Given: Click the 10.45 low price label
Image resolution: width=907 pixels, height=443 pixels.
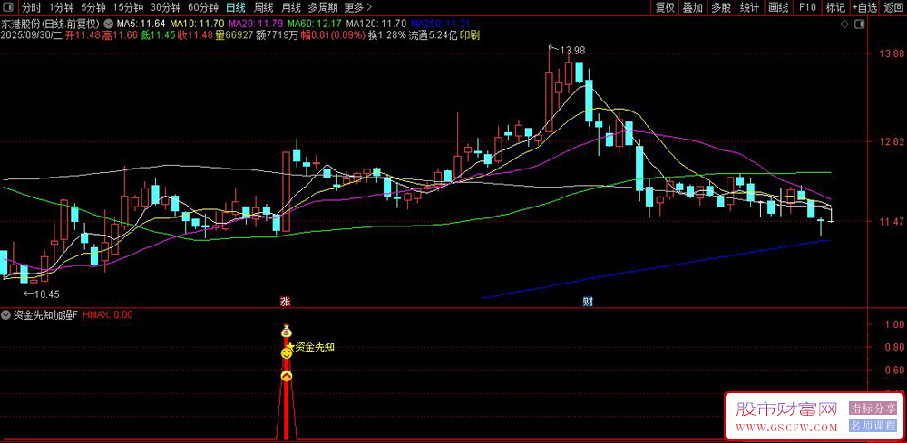Looking at the screenshot, I should pos(47,294).
